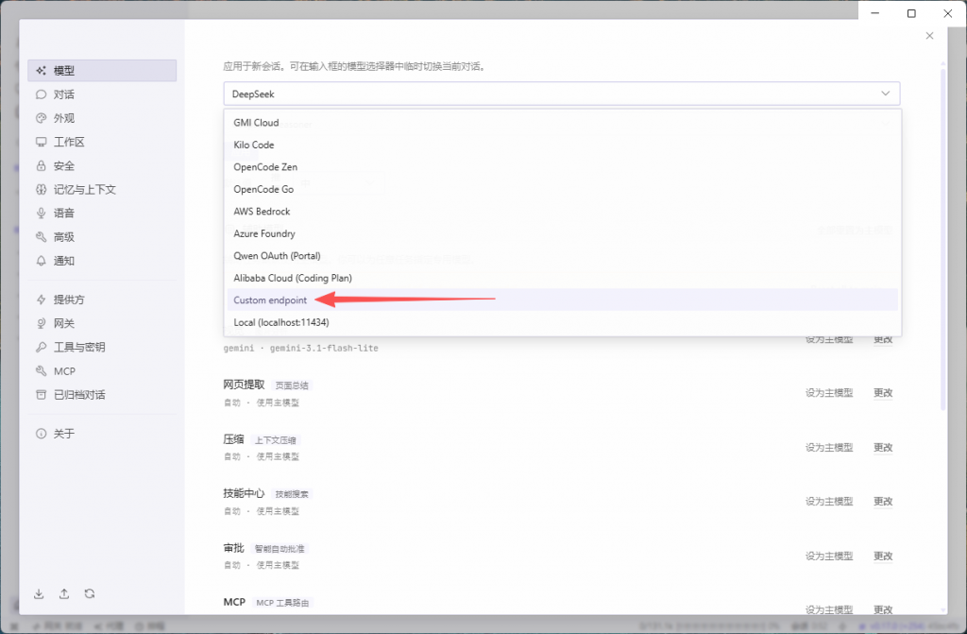Open the 安全 settings section
The image size is (967, 634).
click(102, 165)
